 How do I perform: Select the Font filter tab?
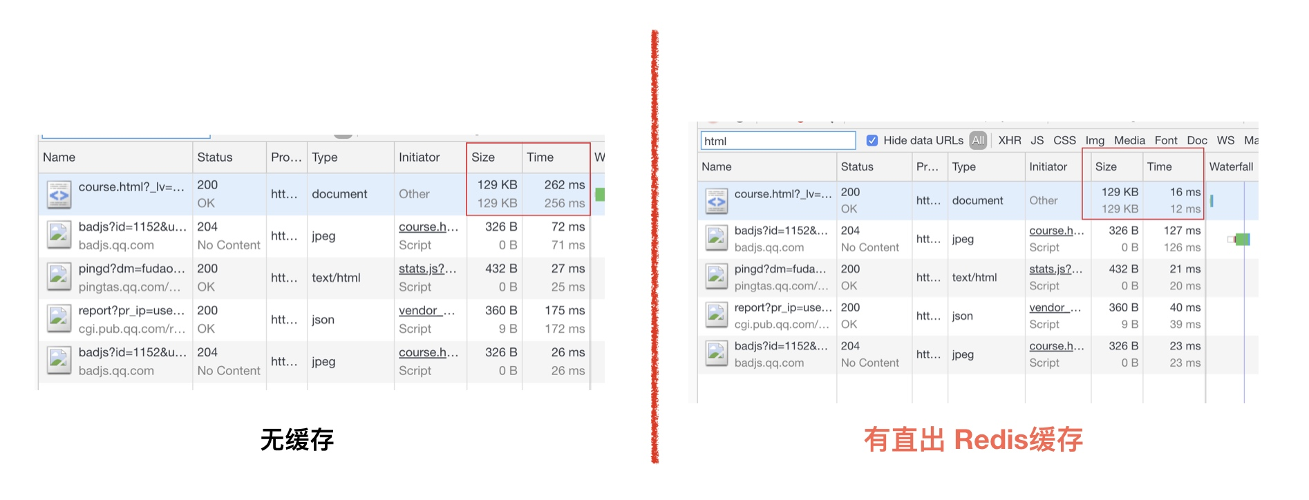pyautogui.click(x=1166, y=140)
